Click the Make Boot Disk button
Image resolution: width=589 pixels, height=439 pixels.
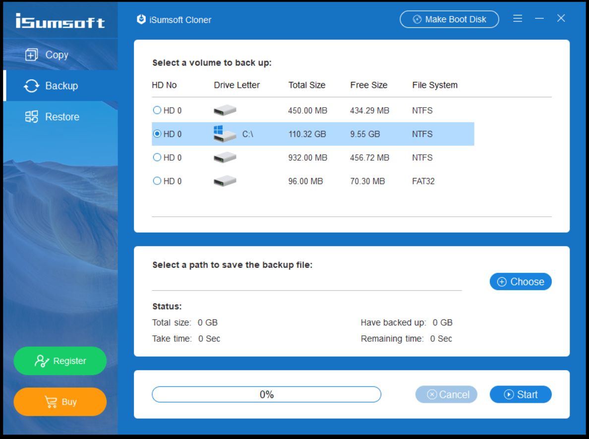pyautogui.click(x=449, y=19)
